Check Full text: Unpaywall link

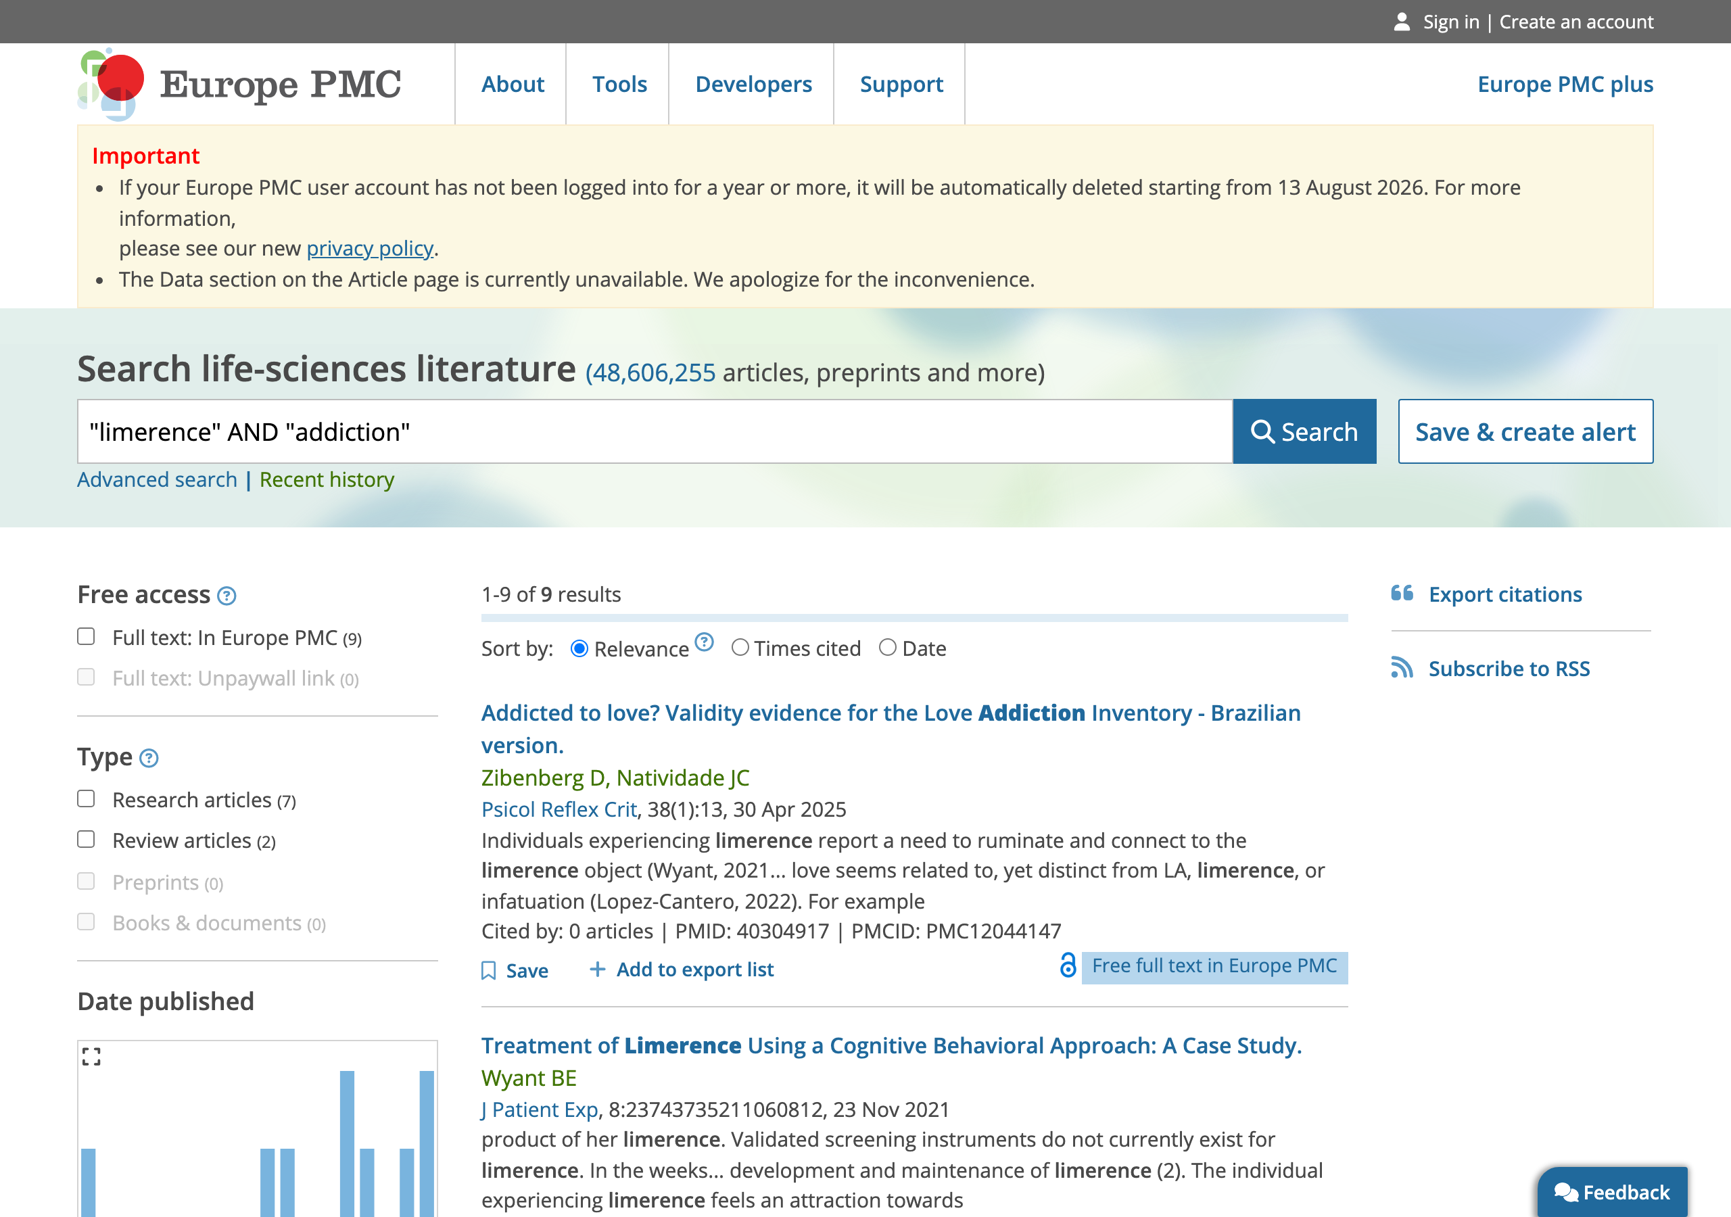tap(86, 677)
